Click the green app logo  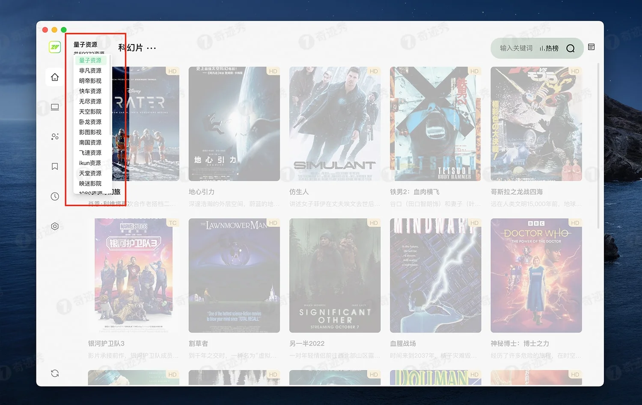(55, 47)
